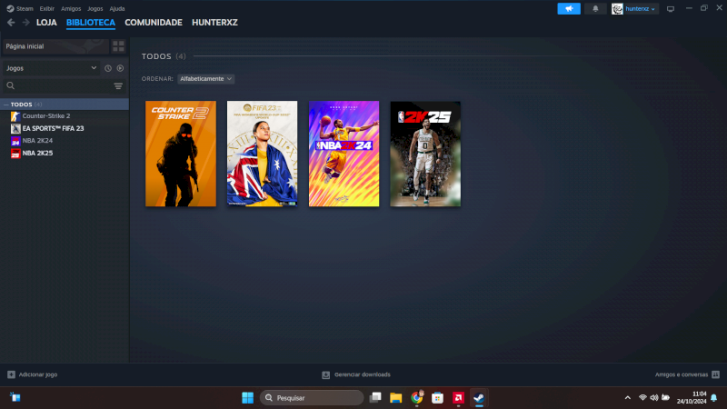Click the collections grid view icon
Image resolution: width=727 pixels, height=409 pixels.
coord(118,45)
